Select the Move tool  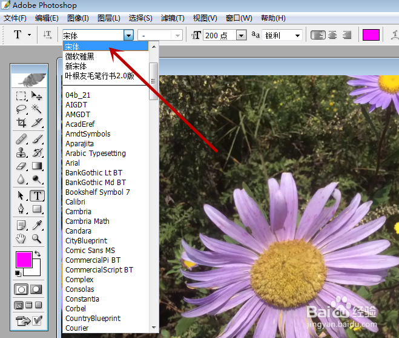[37, 96]
